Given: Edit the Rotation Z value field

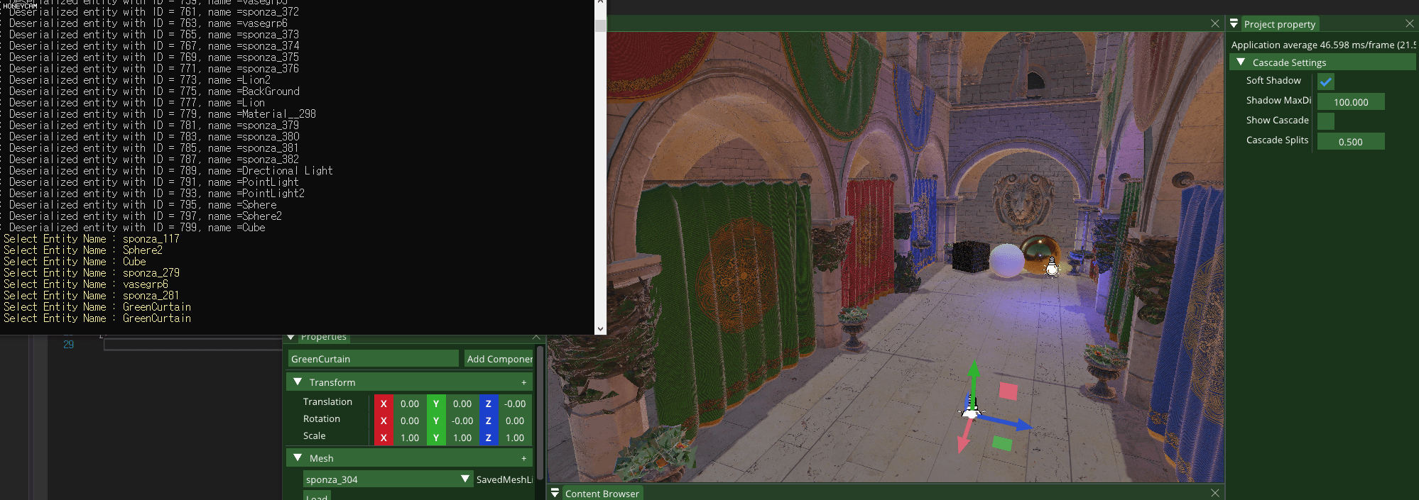Looking at the screenshot, I should (x=515, y=421).
